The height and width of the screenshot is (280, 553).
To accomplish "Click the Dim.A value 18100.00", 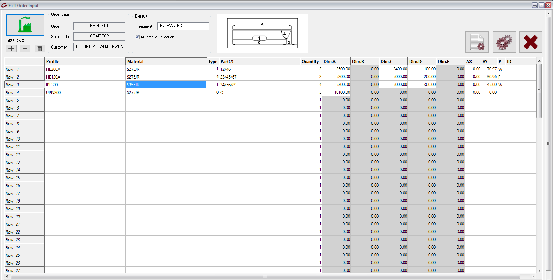I will (x=336, y=93).
